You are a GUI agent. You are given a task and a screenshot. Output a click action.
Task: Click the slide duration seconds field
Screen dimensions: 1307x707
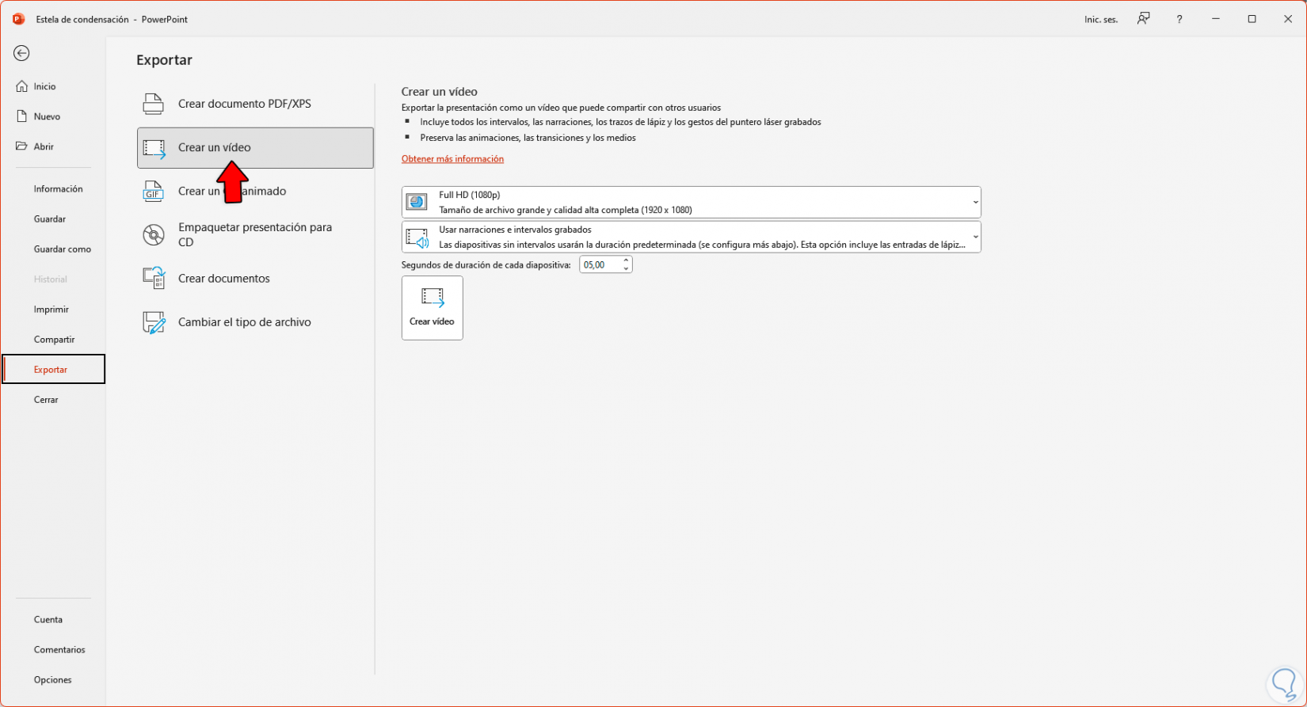(600, 265)
